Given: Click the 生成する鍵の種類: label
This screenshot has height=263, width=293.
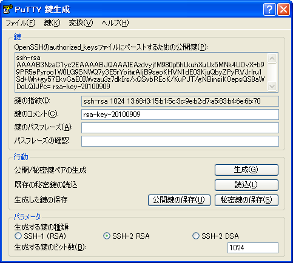Looking at the screenshot, I should (42, 227).
